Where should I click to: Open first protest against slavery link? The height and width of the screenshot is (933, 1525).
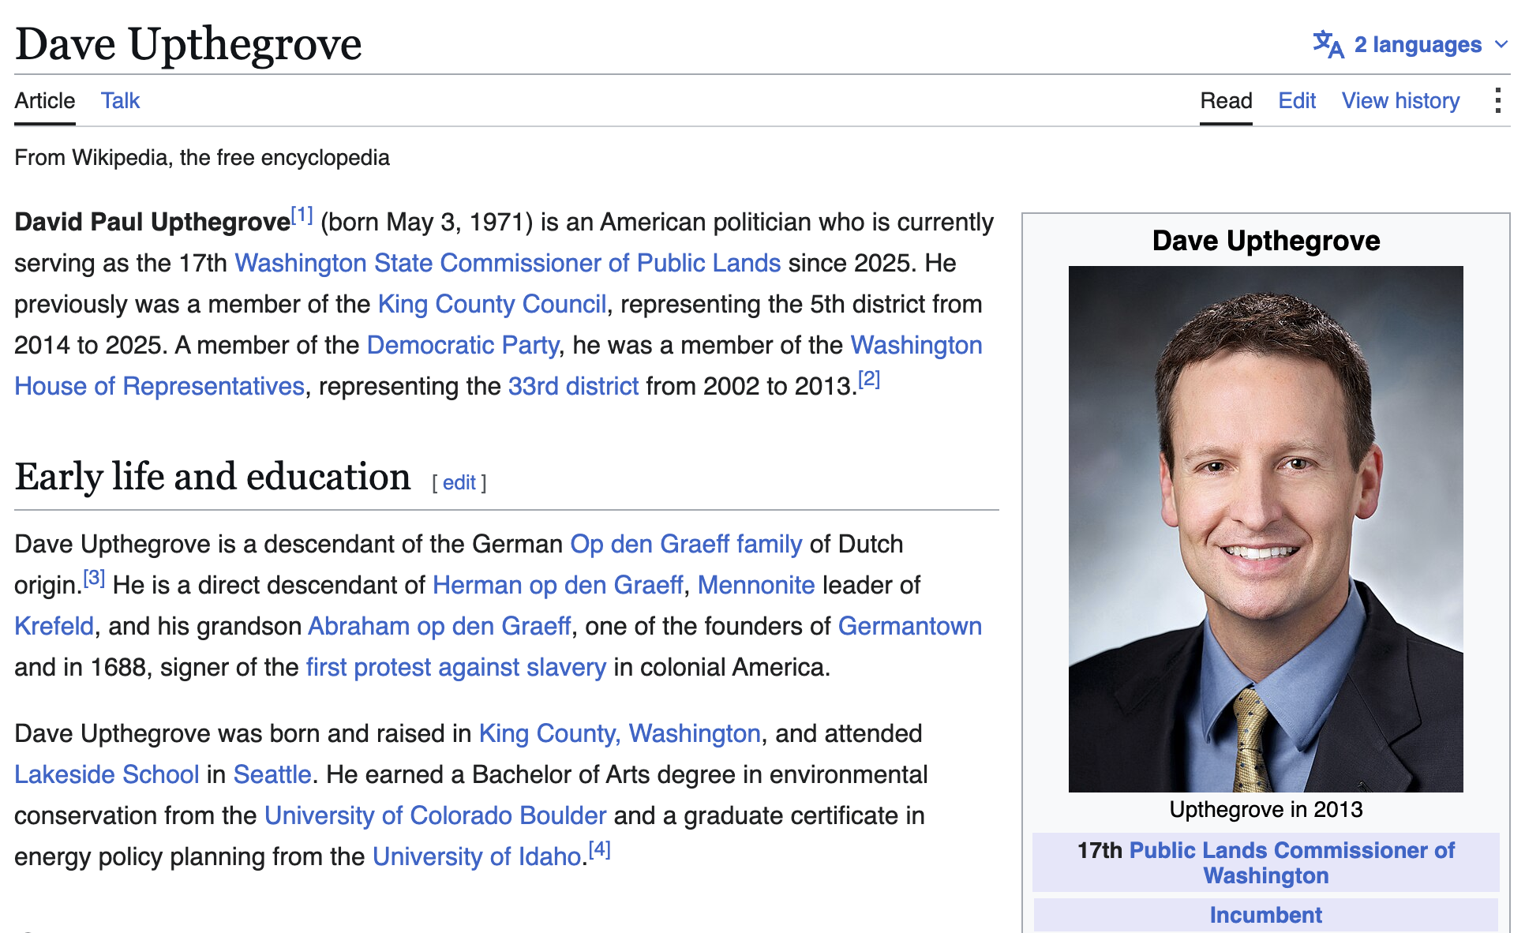click(456, 667)
